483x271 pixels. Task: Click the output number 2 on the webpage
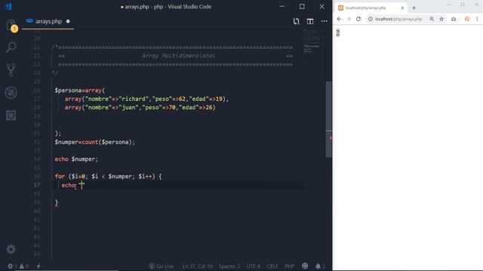click(x=337, y=32)
